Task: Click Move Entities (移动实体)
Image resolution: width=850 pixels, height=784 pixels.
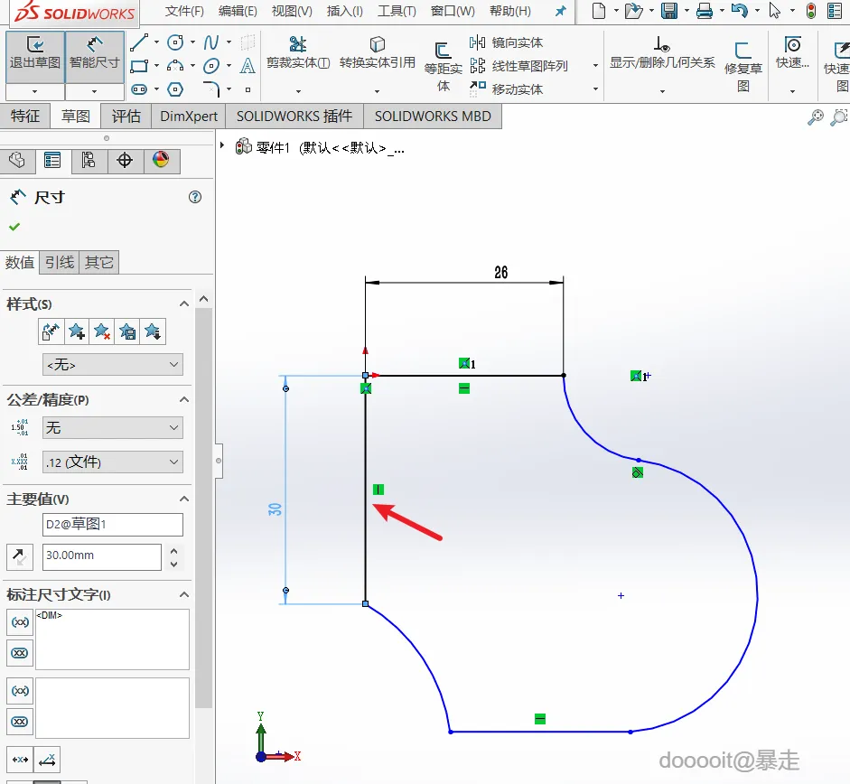Action: click(507, 89)
